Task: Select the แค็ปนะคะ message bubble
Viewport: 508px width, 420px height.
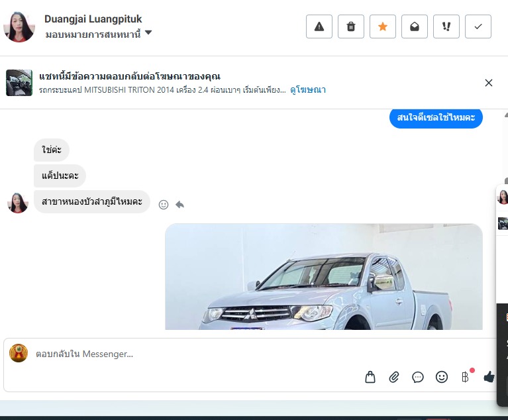Action: [x=60, y=176]
